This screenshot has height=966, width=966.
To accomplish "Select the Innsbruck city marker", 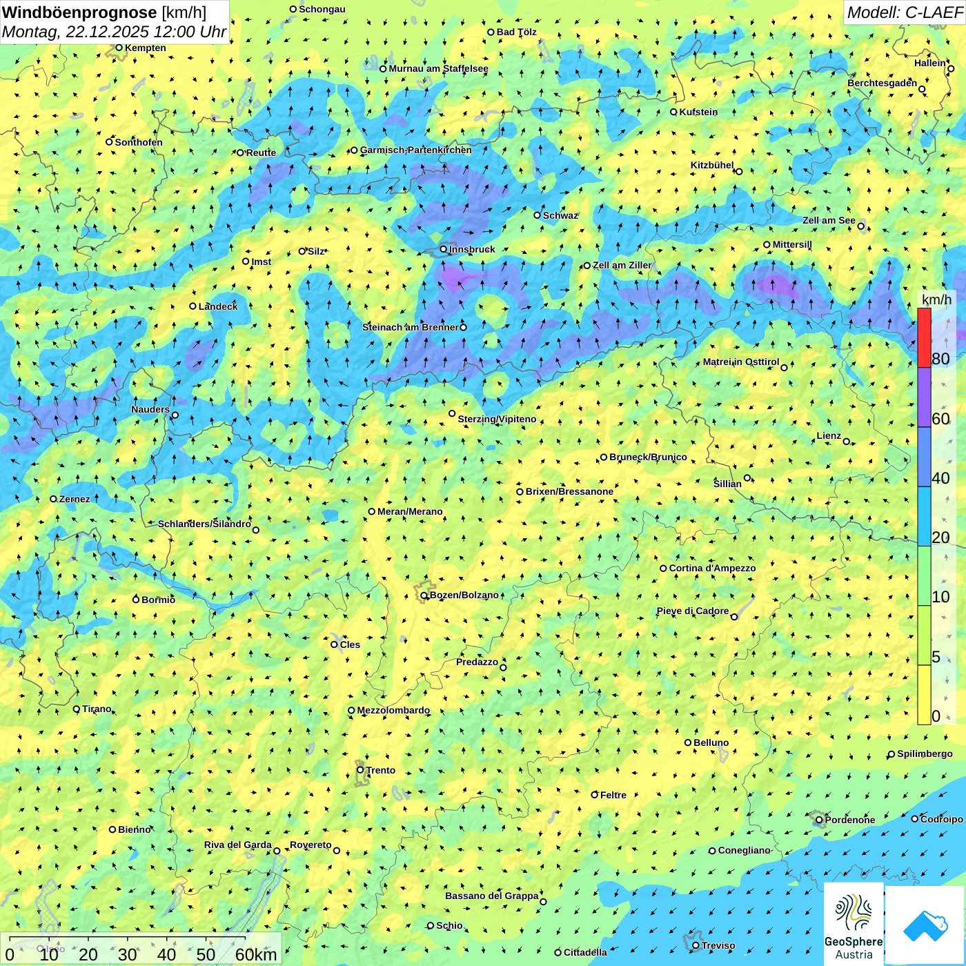I will click(x=444, y=249).
